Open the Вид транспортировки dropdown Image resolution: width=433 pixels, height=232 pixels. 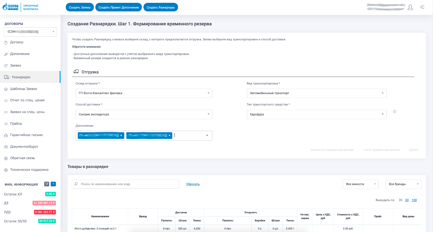click(317, 93)
